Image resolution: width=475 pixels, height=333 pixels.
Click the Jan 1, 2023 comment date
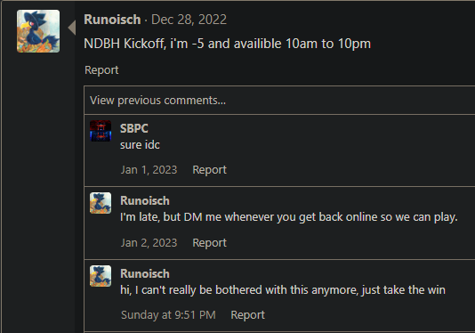click(x=149, y=170)
